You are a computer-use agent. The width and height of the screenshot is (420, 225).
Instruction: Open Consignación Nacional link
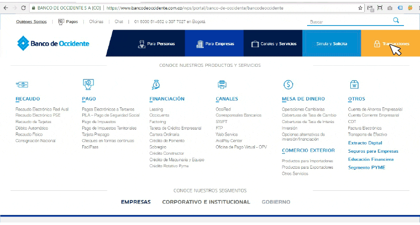(x=35, y=141)
